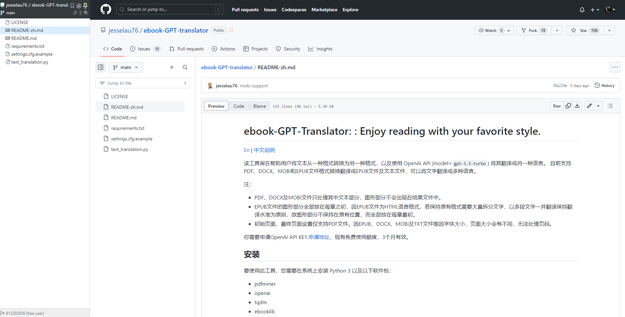
Task: Expand the edit options dropdown arrow
Action: point(598,106)
